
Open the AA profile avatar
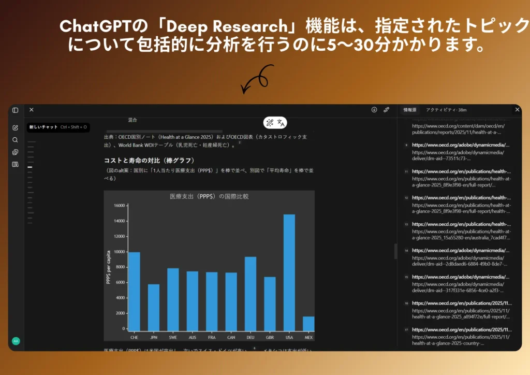pos(16,341)
